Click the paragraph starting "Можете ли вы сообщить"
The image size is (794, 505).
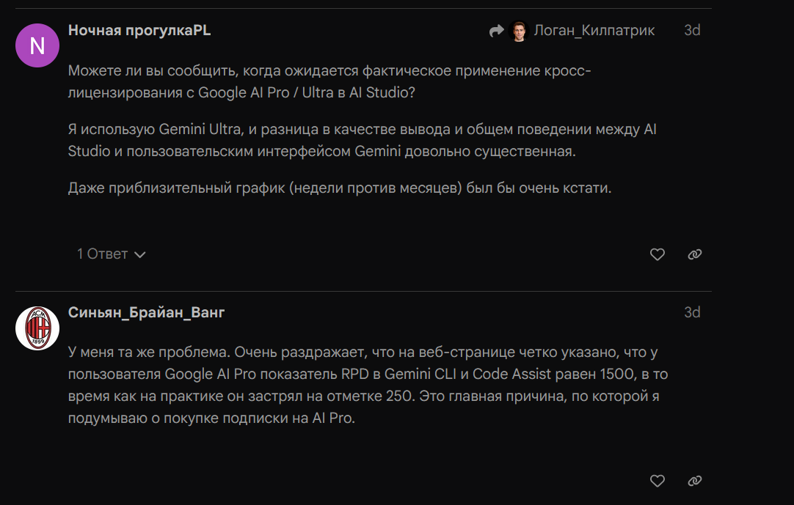click(329, 82)
